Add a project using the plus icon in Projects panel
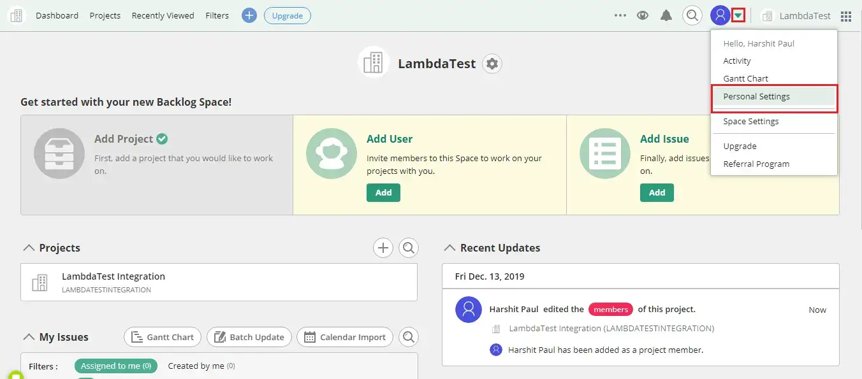The image size is (862, 379). [383, 247]
